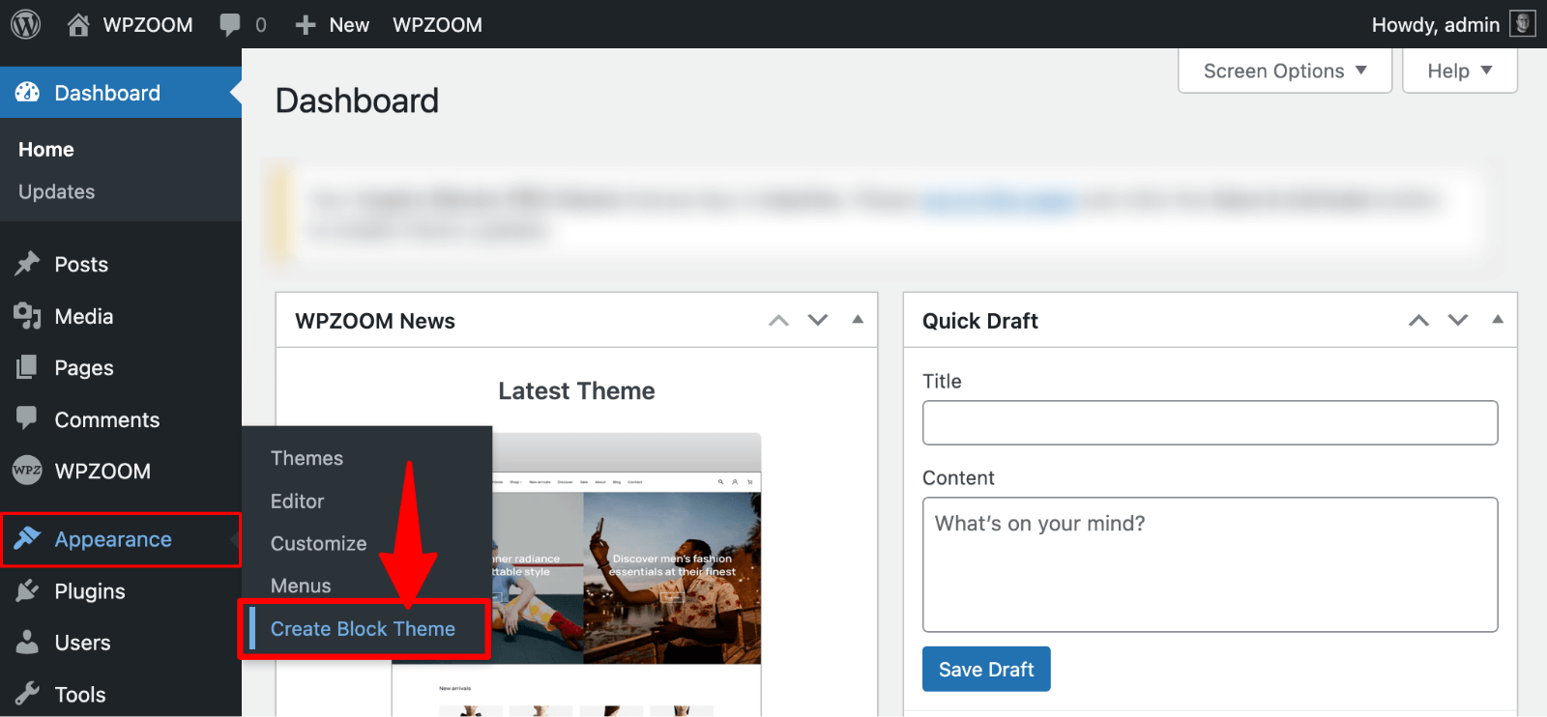Screen dimensions: 1547x717
Task: Click into the Quick Draft Title field
Action: [1210, 422]
